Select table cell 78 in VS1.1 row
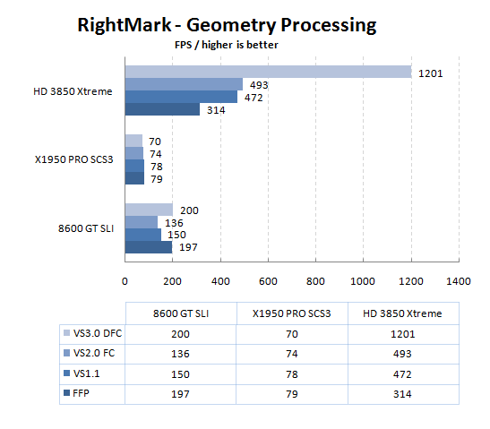Screen dimensions: 490x429 (x=292, y=374)
